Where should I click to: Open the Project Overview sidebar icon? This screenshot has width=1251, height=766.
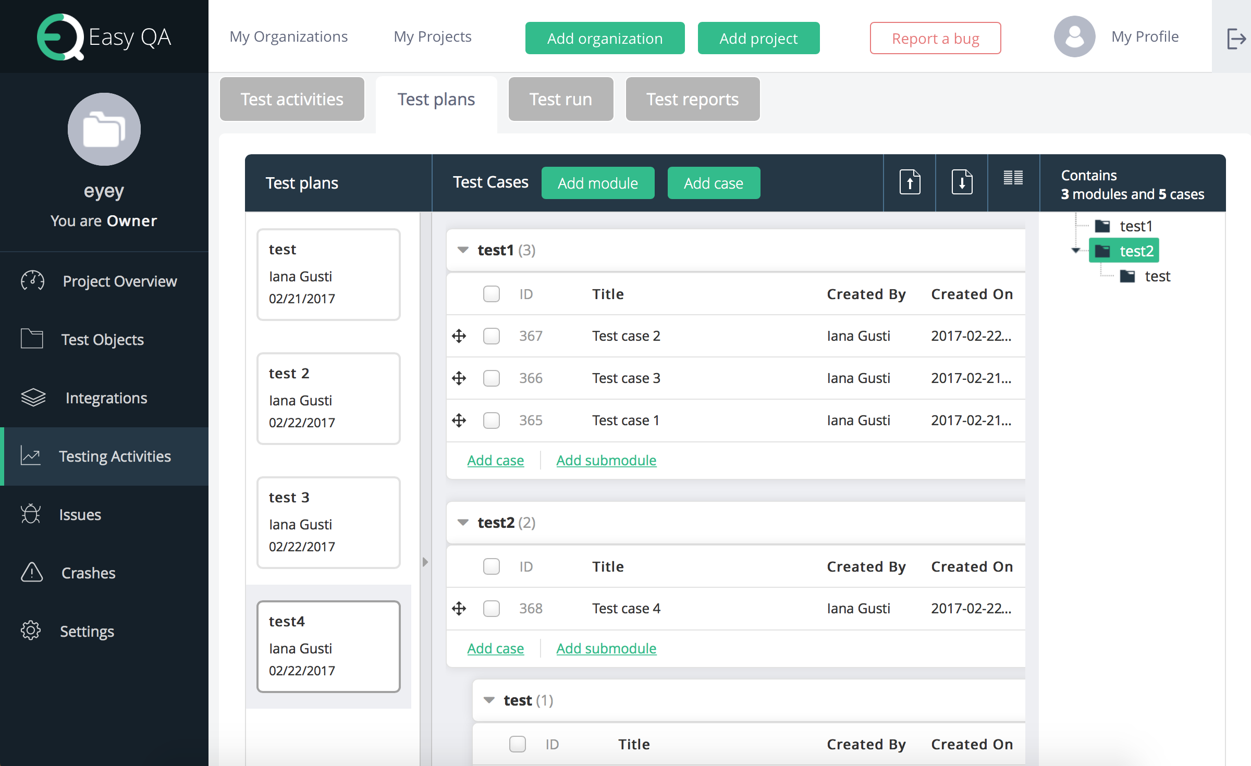[x=31, y=281]
